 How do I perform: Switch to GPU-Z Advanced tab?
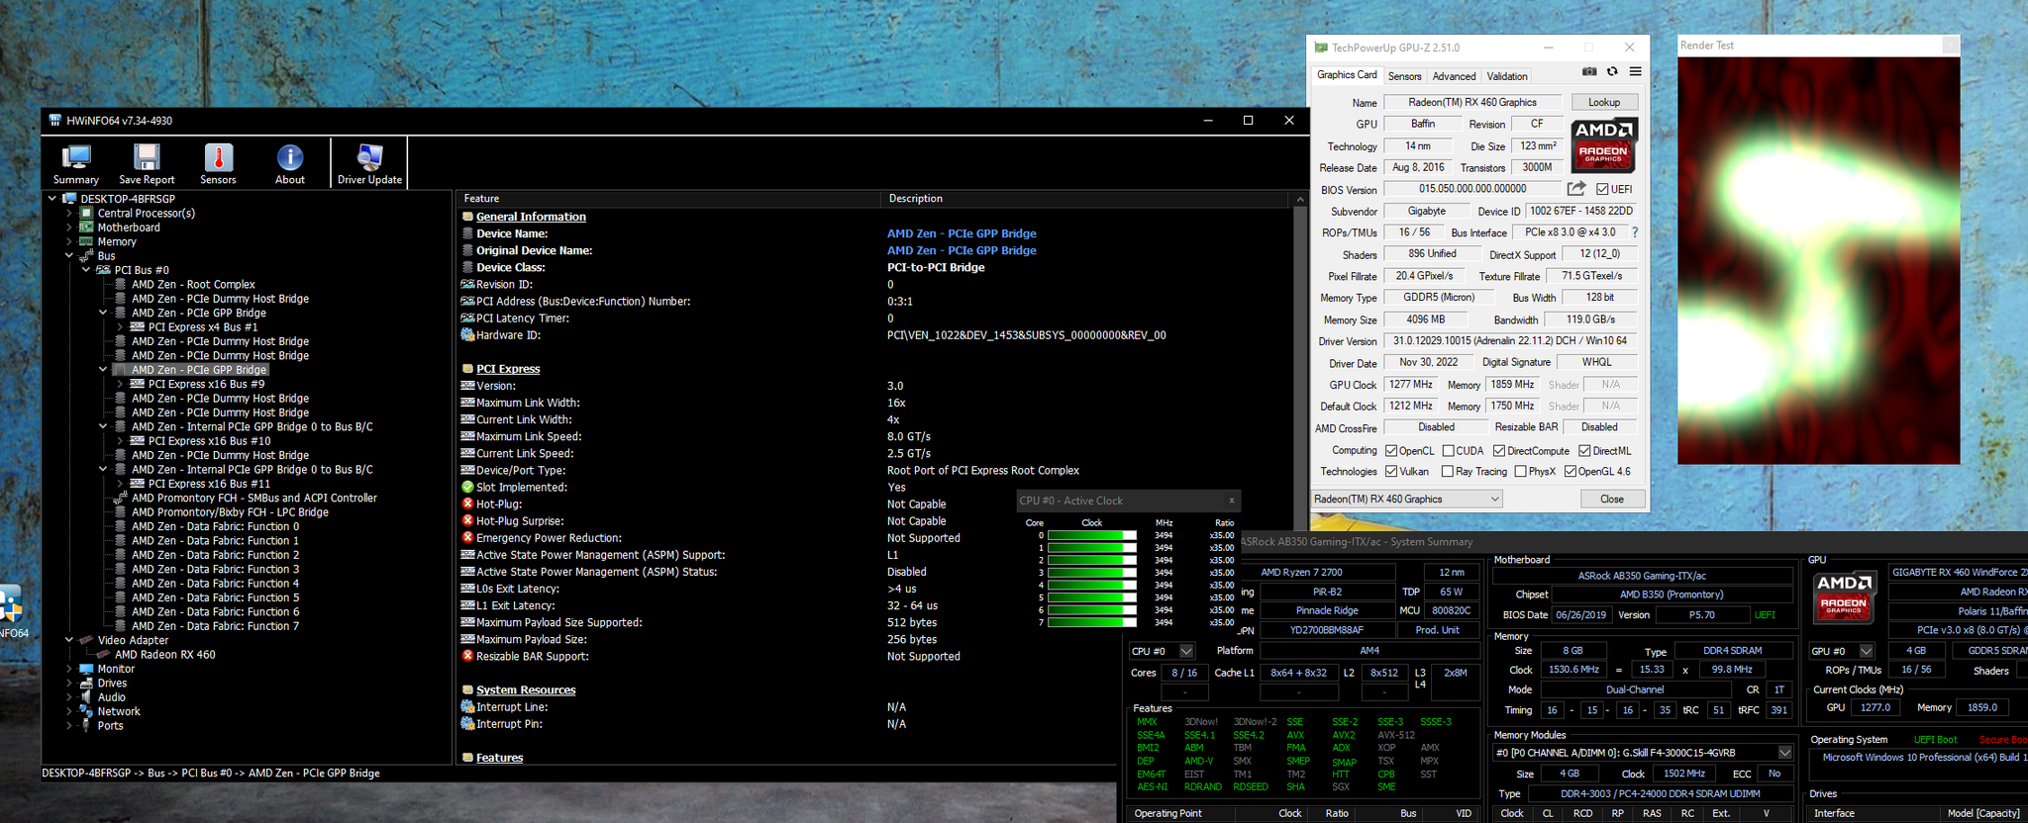(1454, 76)
